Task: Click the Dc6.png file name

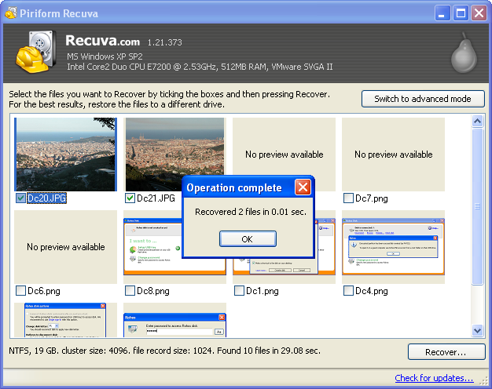Action: [x=44, y=291]
